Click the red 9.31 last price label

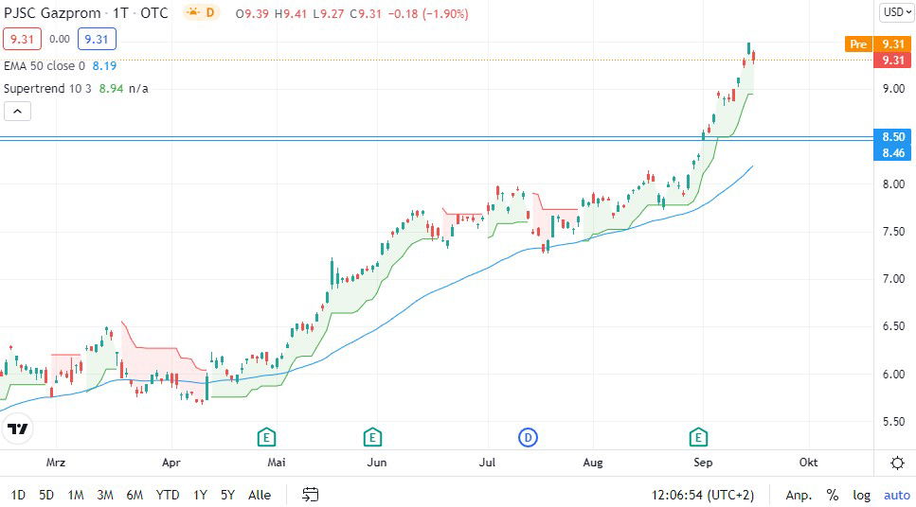pos(892,61)
